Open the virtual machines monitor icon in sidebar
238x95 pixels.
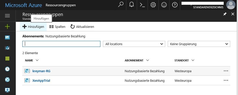pos(7,90)
